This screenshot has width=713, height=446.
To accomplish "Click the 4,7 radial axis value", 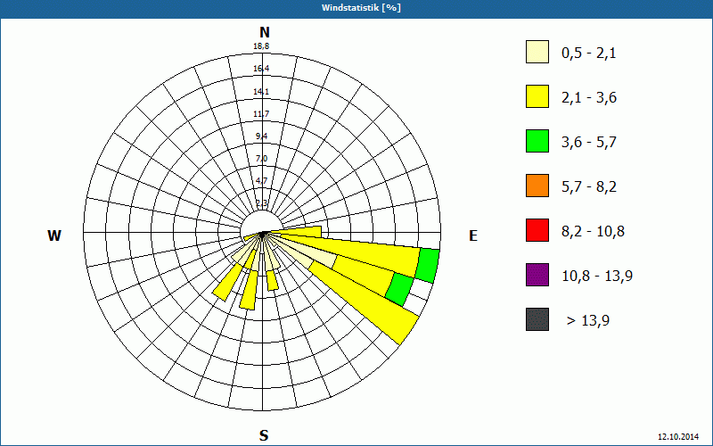I will click(x=261, y=181).
